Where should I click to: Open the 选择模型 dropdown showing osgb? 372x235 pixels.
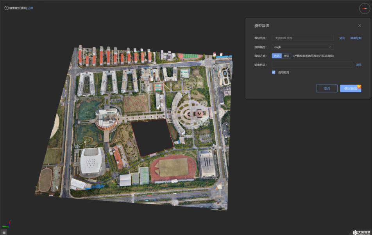click(x=302, y=47)
